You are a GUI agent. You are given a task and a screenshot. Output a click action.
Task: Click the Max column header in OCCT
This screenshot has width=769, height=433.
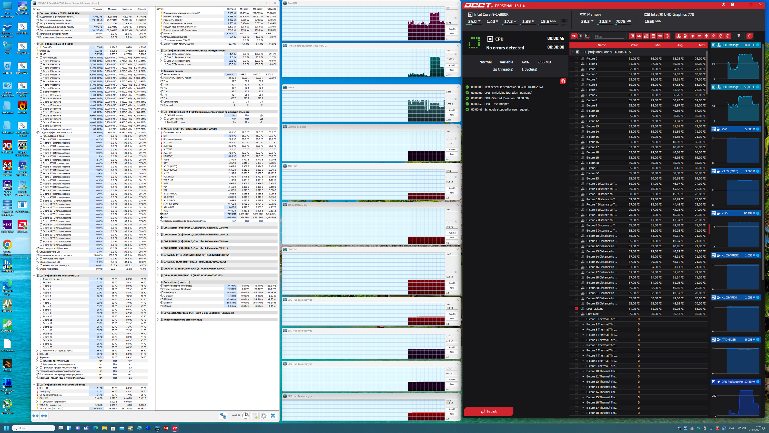(x=702, y=45)
